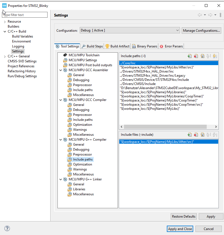Select the include file MyLibs/After/src entry
Screen dimensions: 224x235
pos(169,141)
